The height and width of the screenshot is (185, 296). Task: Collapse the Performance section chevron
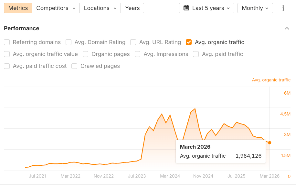point(287,28)
